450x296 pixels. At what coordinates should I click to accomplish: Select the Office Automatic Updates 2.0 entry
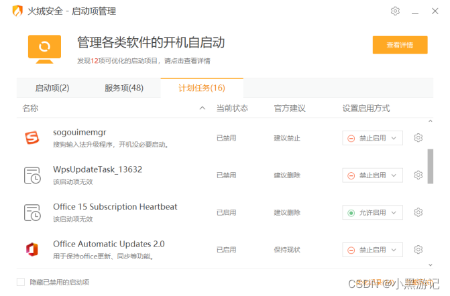(x=109, y=244)
